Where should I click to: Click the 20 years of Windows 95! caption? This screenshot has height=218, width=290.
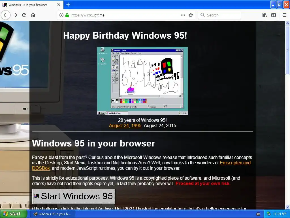[142, 120]
